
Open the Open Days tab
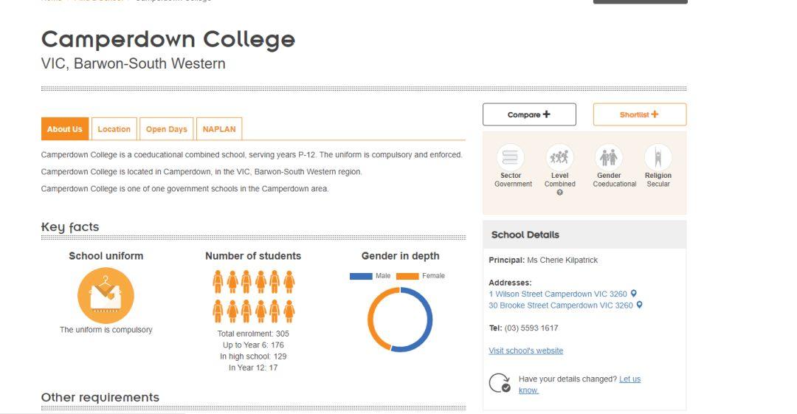[x=166, y=129]
